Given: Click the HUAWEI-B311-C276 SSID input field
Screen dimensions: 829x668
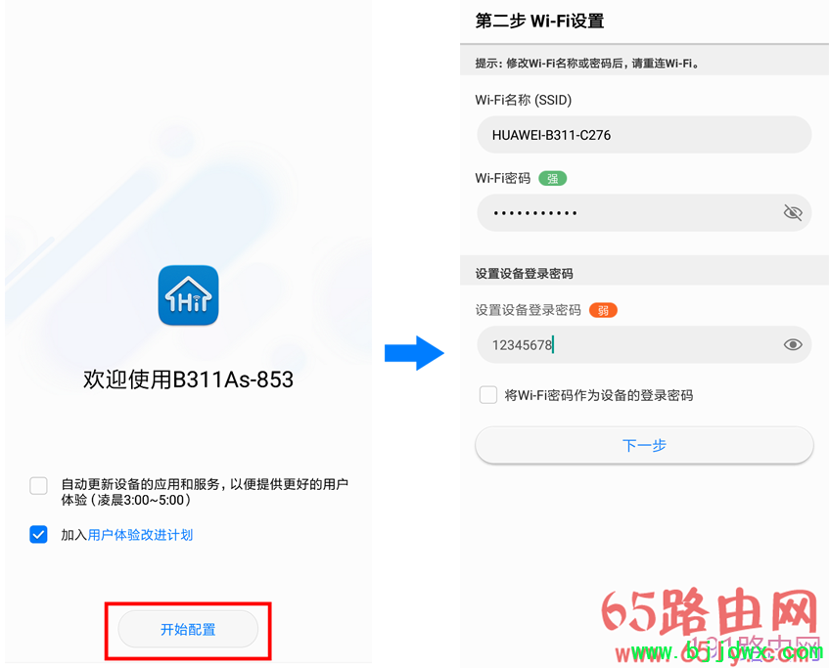Looking at the screenshot, I should point(643,134).
